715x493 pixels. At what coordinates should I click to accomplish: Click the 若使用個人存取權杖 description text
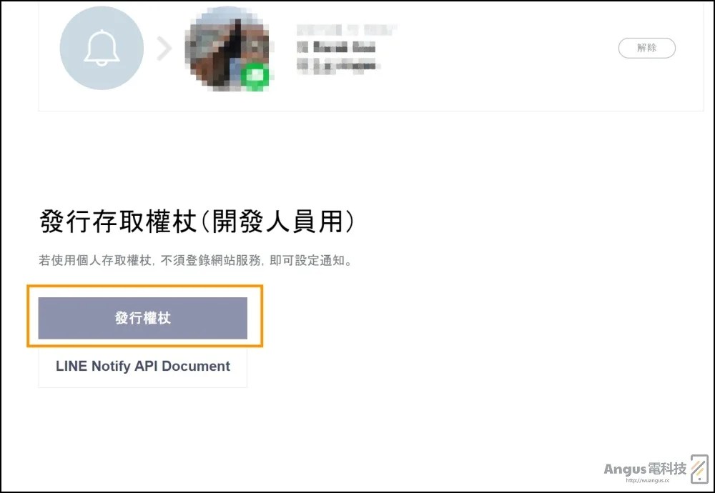click(x=95, y=261)
